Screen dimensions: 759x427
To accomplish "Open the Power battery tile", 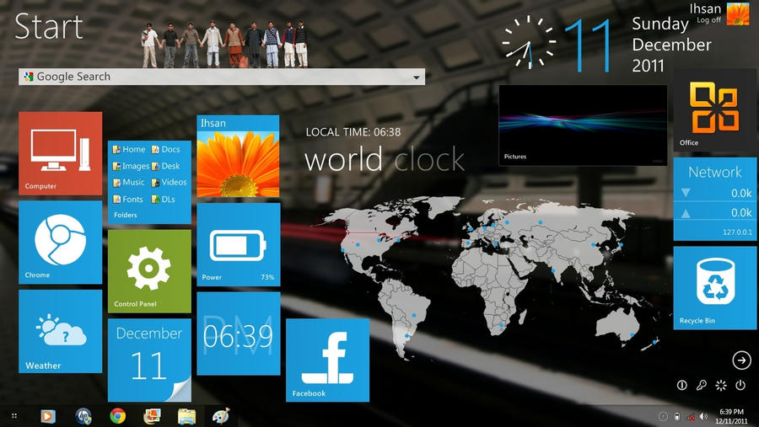I will [239, 244].
